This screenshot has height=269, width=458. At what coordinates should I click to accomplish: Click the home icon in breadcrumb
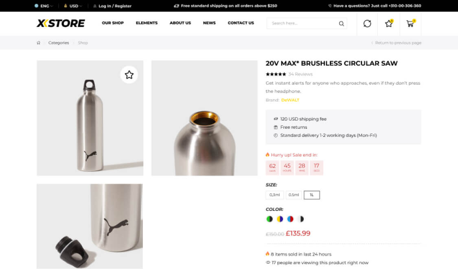(x=39, y=43)
